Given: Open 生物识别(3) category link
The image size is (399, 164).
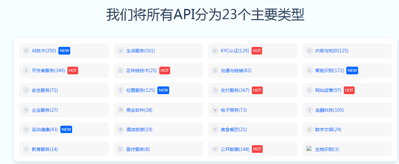Looking at the screenshot, I should [x=327, y=149].
